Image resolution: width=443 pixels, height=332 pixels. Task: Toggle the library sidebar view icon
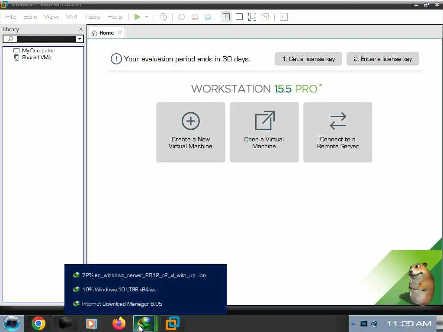click(226, 17)
